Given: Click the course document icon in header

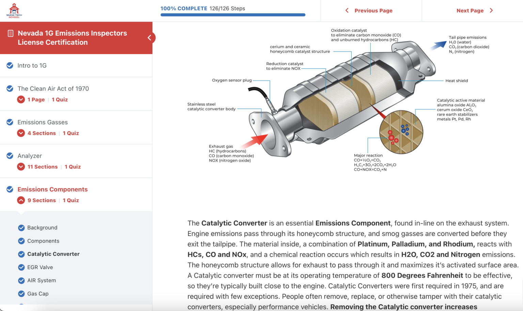Looking at the screenshot, I should [x=11, y=33].
